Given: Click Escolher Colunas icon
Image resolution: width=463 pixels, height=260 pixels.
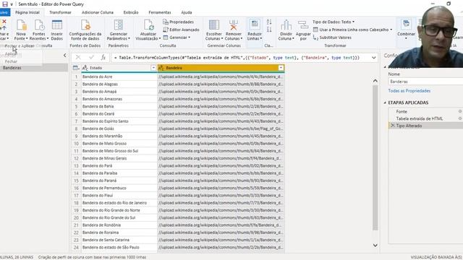Looking at the screenshot, I should pyautogui.click(x=214, y=25).
